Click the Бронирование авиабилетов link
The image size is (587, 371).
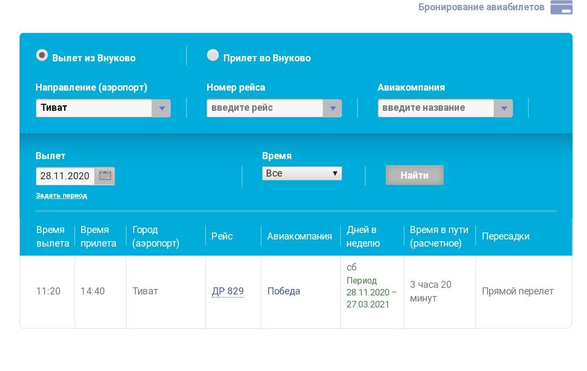[x=481, y=7]
